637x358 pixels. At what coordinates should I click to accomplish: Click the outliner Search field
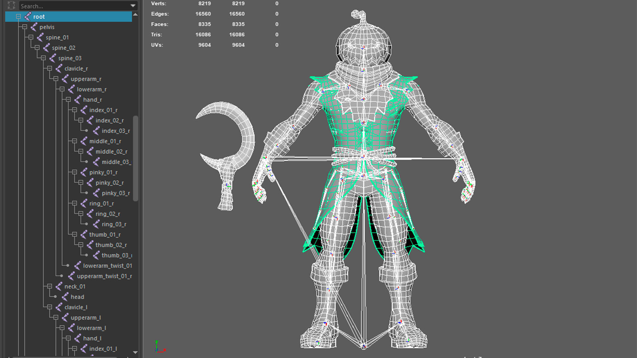click(73, 6)
